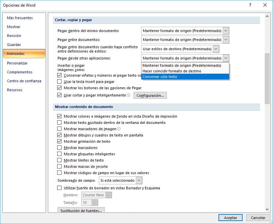The image size is (273, 224).
Task: Enable Utilizar fuente de borrador en vistas Borrador
Action: [59, 188]
